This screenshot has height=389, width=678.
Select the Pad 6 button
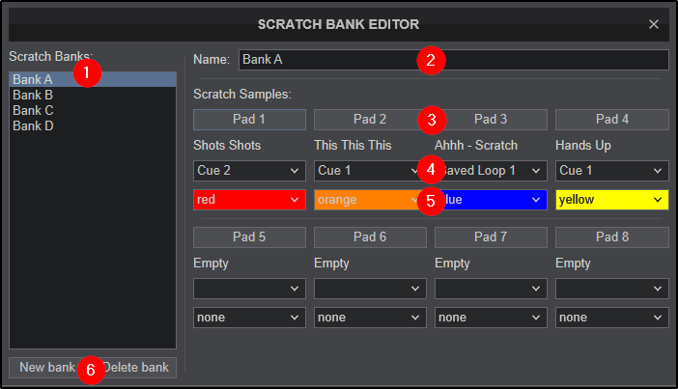(x=370, y=237)
